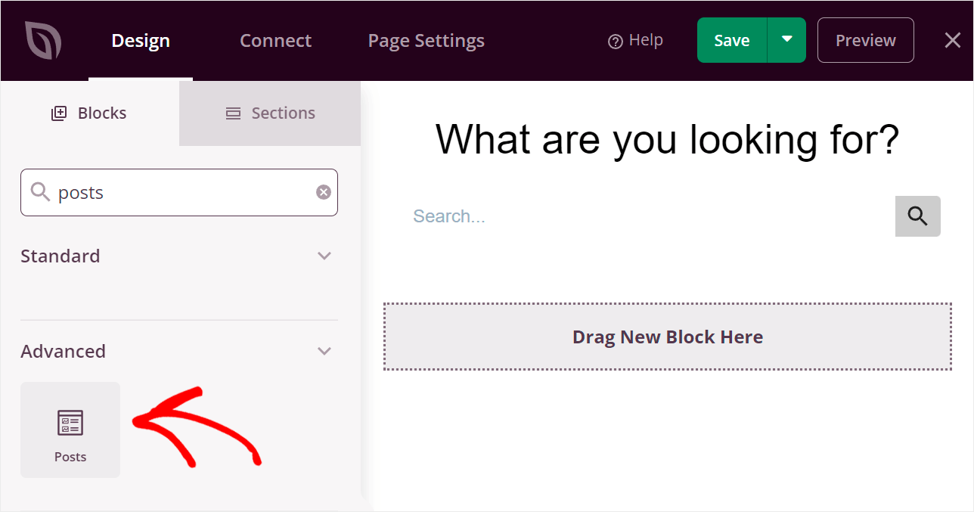Save the page
The height and width of the screenshot is (512, 974).
(x=732, y=40)
